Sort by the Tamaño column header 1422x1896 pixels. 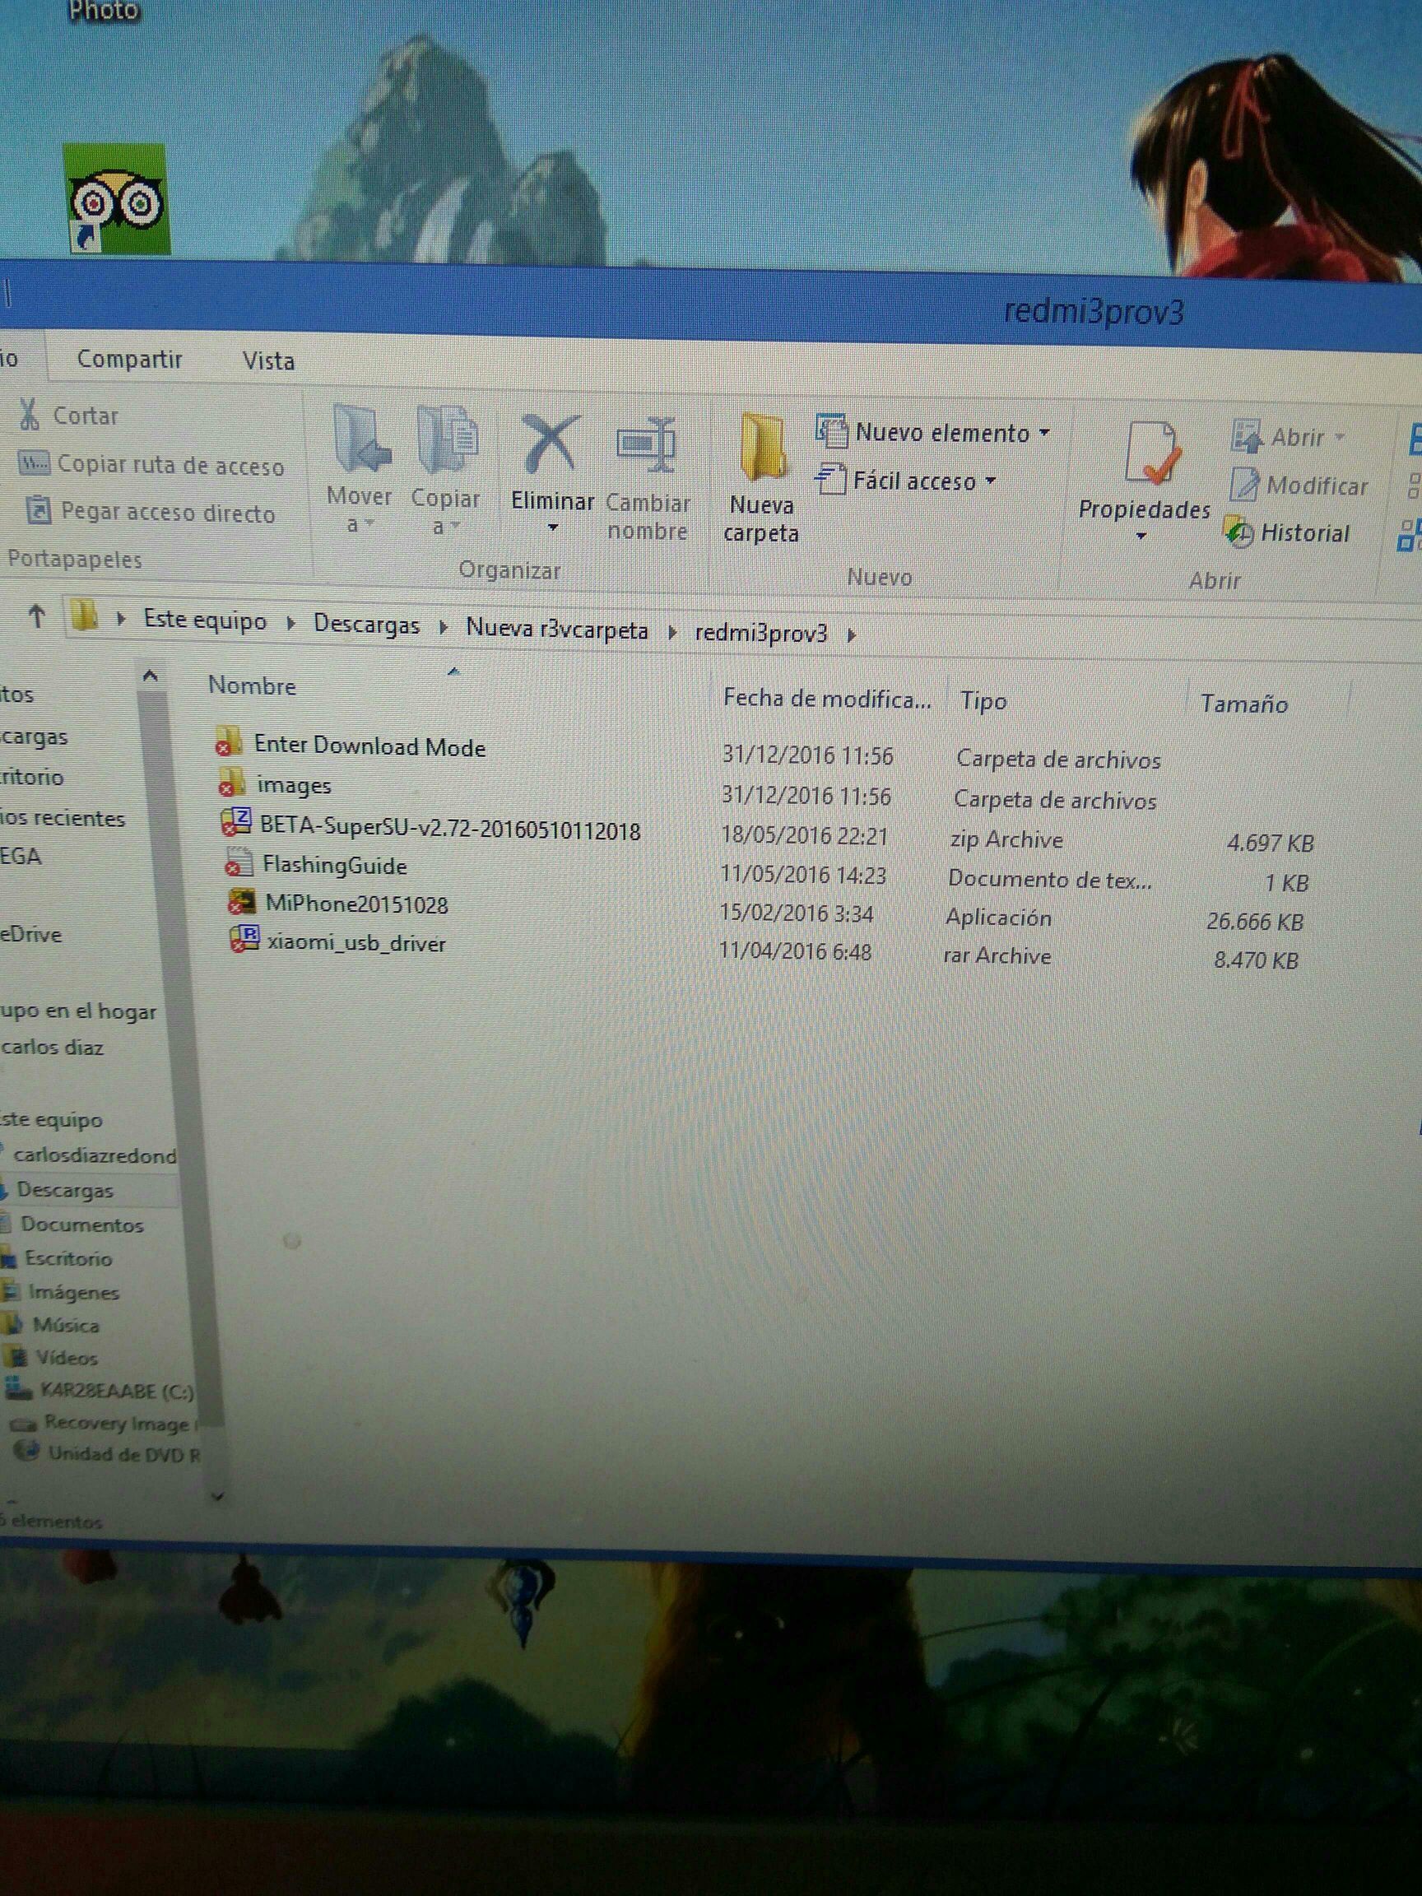coord(1243,704)
